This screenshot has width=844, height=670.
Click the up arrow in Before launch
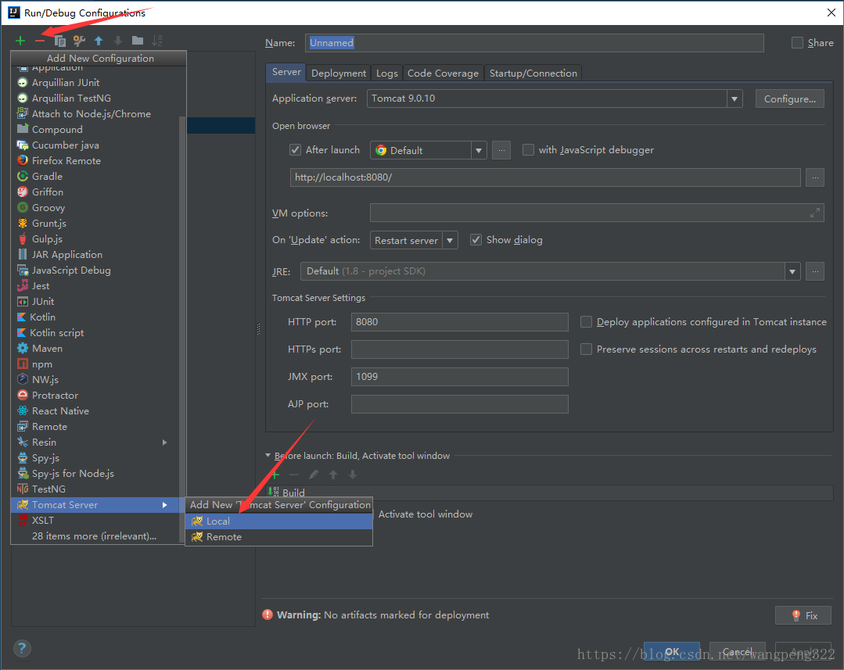click(x=333, y=475)
